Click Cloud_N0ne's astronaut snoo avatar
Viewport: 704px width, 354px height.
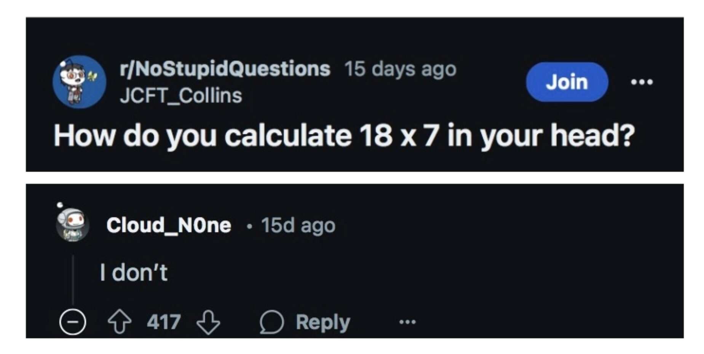[x=72, y=225]
